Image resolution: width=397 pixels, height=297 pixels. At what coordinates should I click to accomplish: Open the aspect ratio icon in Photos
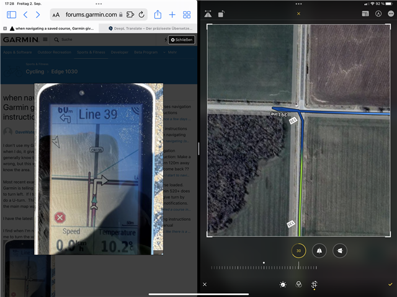(x=365, y=14)
